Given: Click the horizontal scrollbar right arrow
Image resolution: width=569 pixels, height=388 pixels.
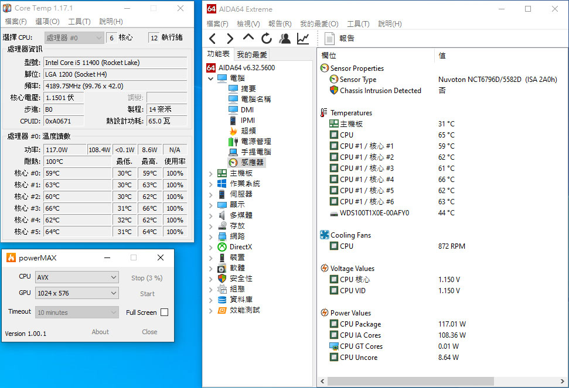Looking at the screenshot, I should tap(563, 382).
